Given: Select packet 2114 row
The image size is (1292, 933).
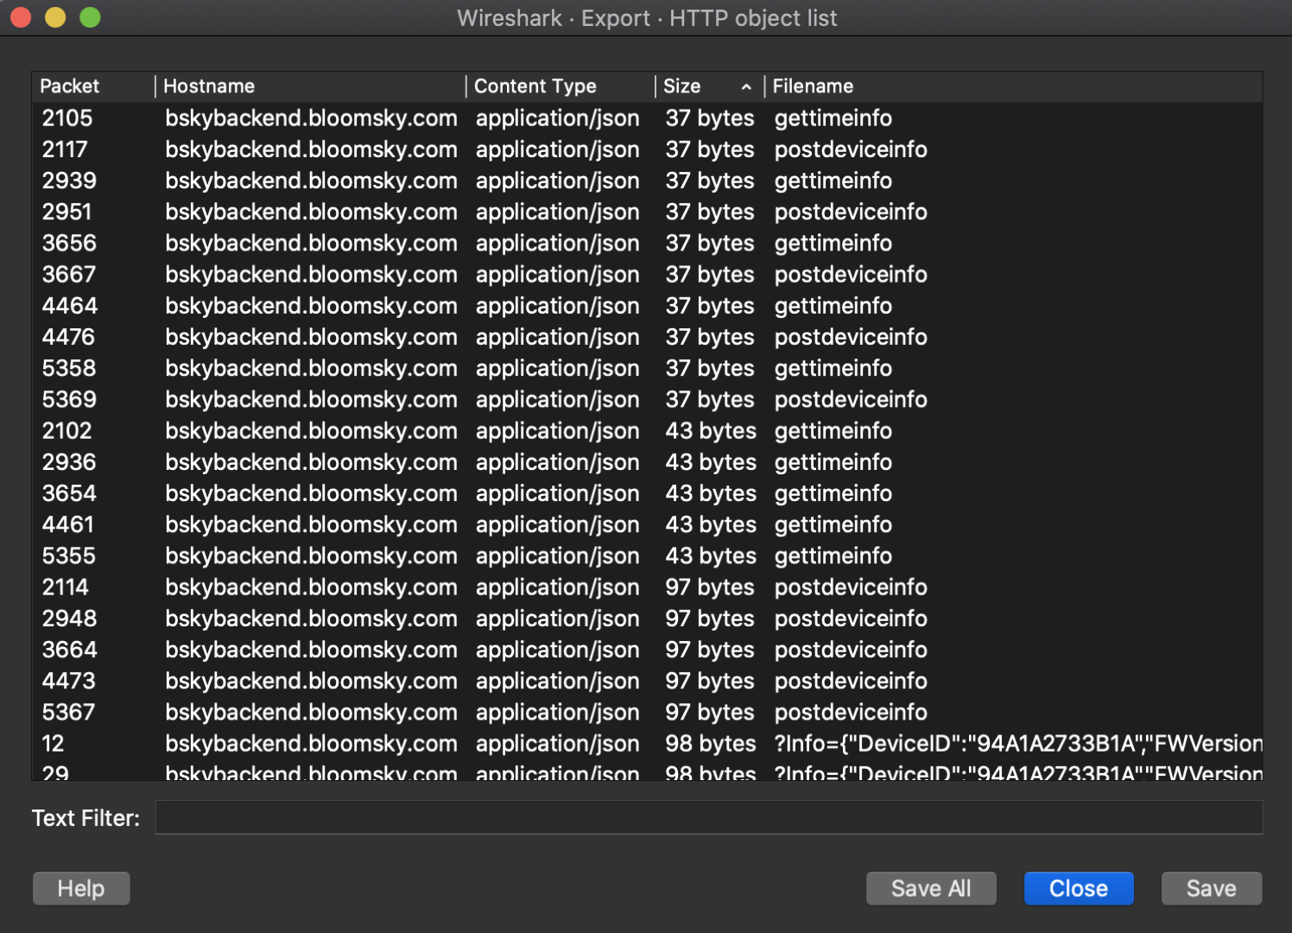Looking at the screenshot, I should point(647,587).
